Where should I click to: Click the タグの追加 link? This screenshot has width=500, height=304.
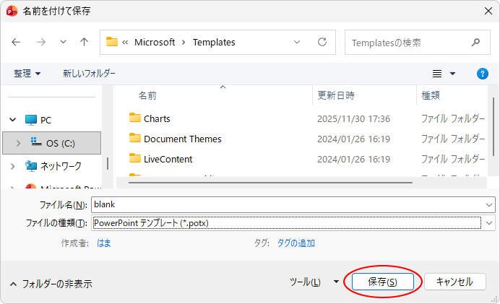pyautogui.click(x=296, y=243)
